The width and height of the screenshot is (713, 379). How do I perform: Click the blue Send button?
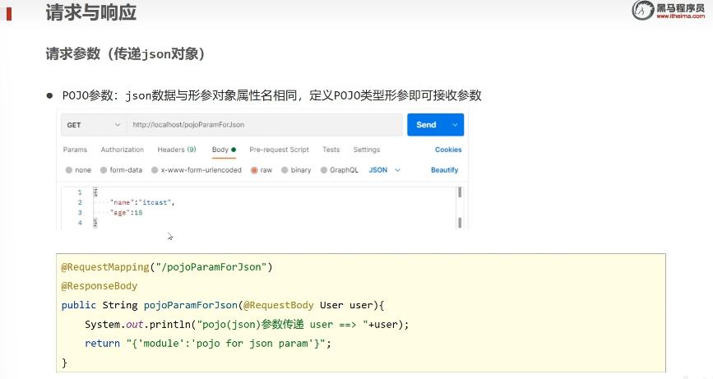(x=426, y=125)
